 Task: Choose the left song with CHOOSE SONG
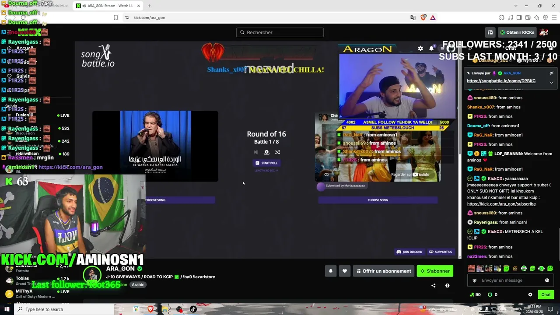[x=155, y=200]
